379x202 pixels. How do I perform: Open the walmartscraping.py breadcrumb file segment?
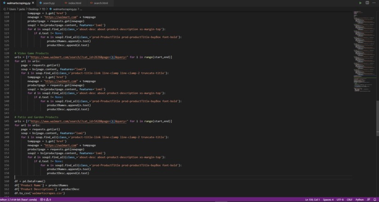63,9
